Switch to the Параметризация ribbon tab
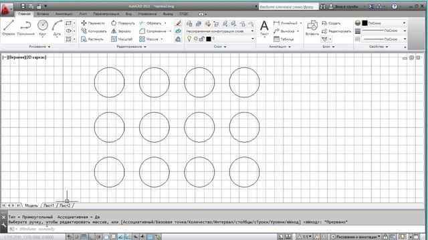This screenshot has width=428, height=240. point(106,14)
